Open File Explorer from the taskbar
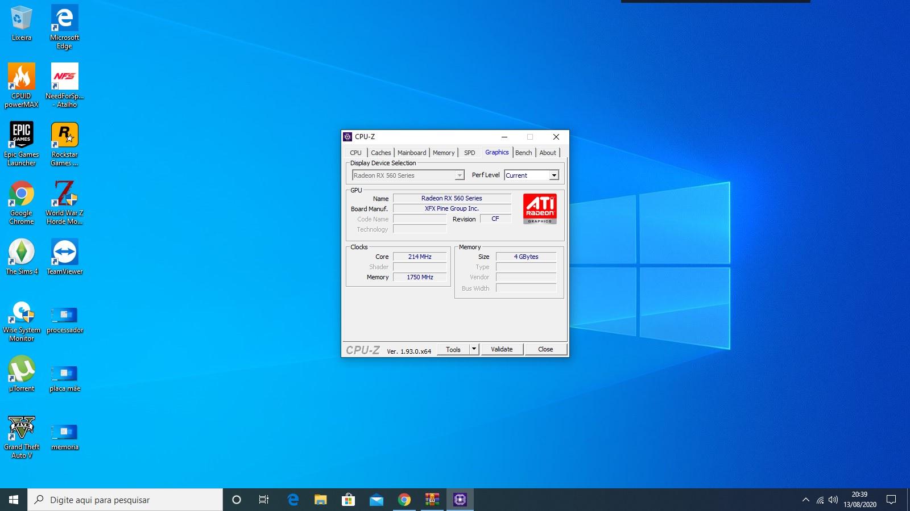910x511 pixels. point(321,500)
